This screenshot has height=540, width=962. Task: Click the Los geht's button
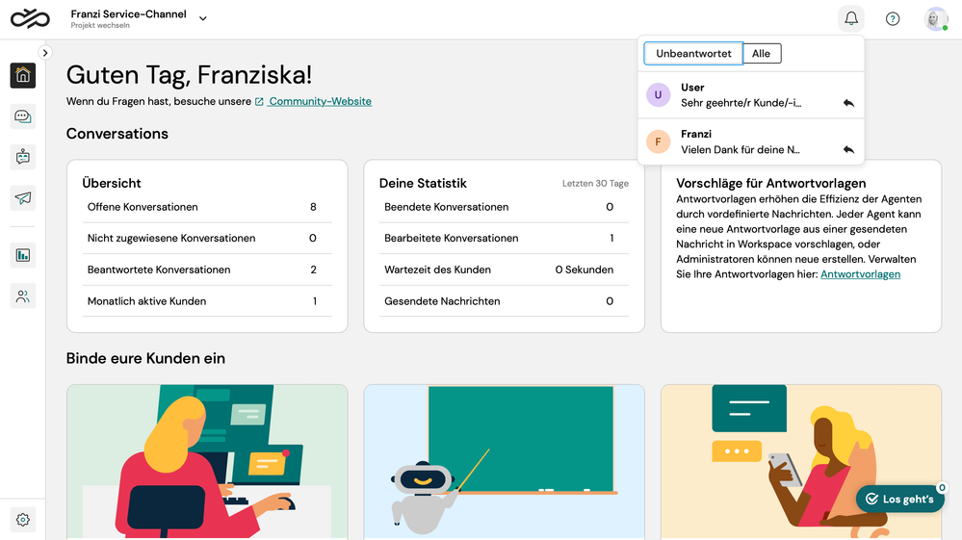(x=899, y=499)
